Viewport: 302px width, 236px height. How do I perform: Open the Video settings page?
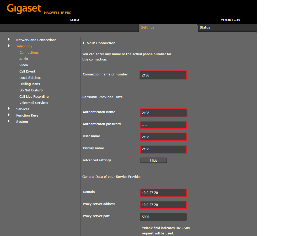click(x=24, y=65)
